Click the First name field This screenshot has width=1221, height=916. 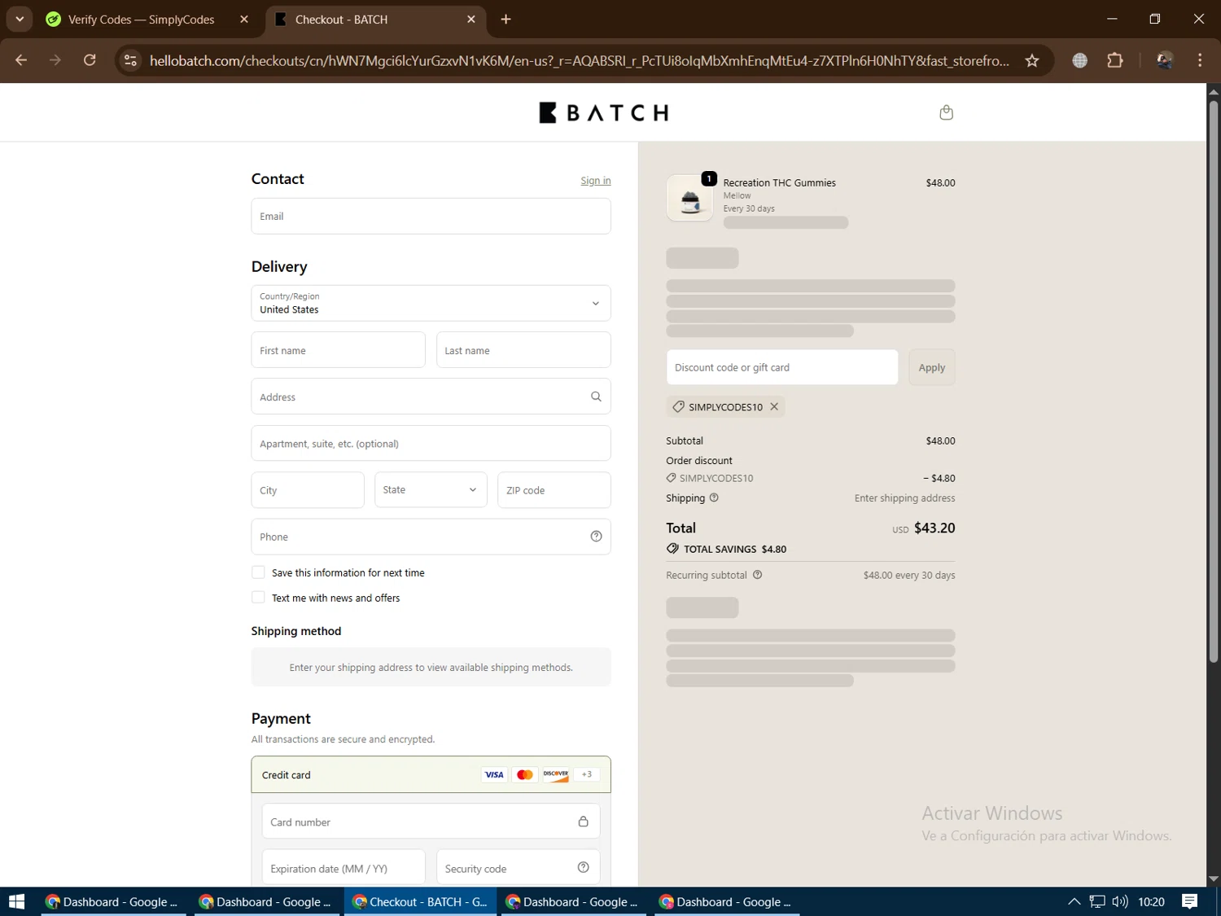(x=338, y=350)
